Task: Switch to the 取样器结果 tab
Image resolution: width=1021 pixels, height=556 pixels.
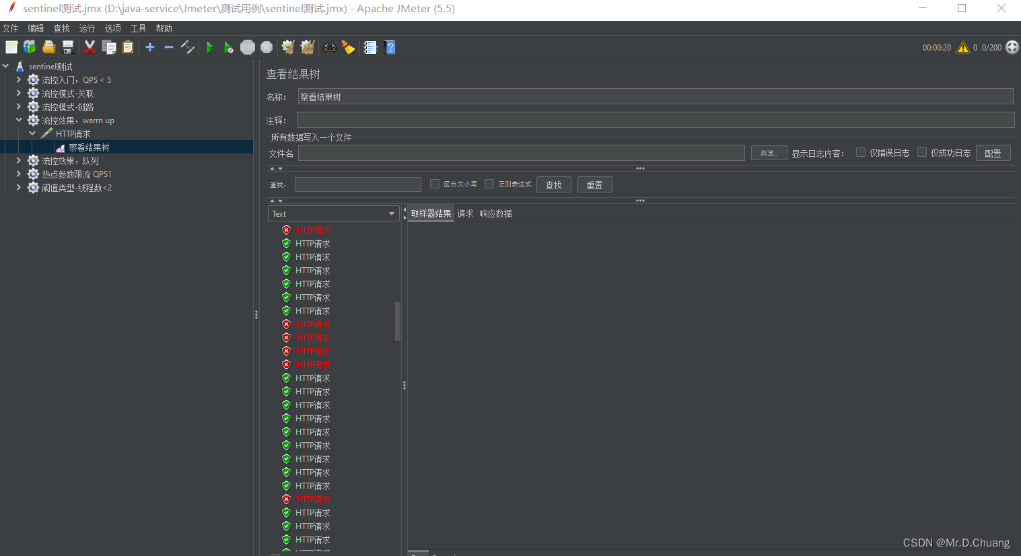Action: [x=431, y=213]
